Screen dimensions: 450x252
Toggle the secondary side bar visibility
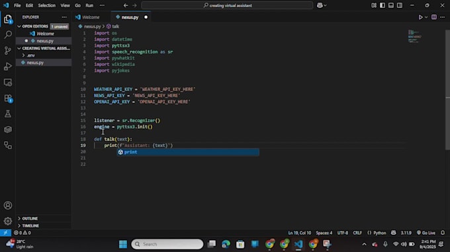coord(400,5)
